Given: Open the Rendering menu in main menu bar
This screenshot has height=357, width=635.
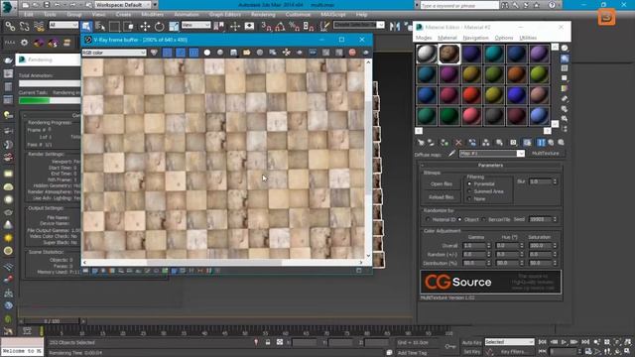Looking at the screenshot, I should click(x=263, y=14).
